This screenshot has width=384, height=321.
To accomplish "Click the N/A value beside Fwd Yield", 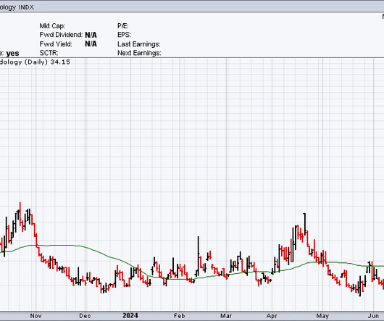I will [91, 43].
